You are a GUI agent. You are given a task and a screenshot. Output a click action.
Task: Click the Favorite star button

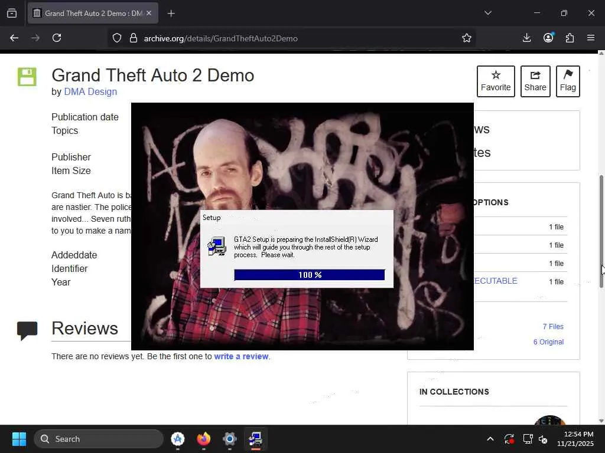(x=496, y=81)
